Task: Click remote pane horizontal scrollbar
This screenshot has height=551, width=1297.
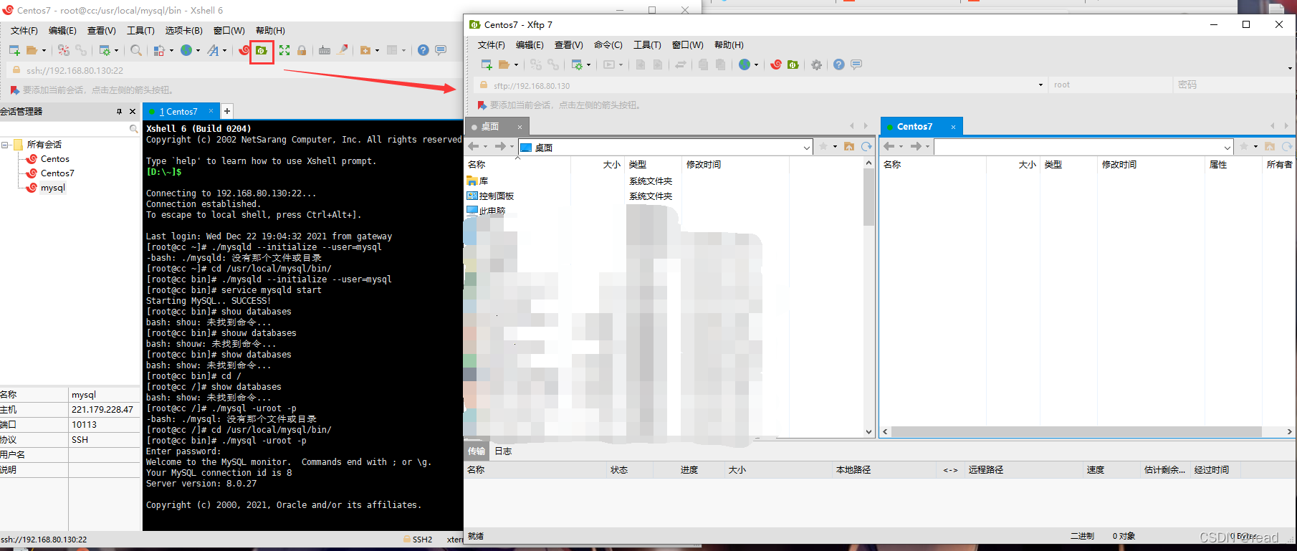Action: (x=1076, y=432)
